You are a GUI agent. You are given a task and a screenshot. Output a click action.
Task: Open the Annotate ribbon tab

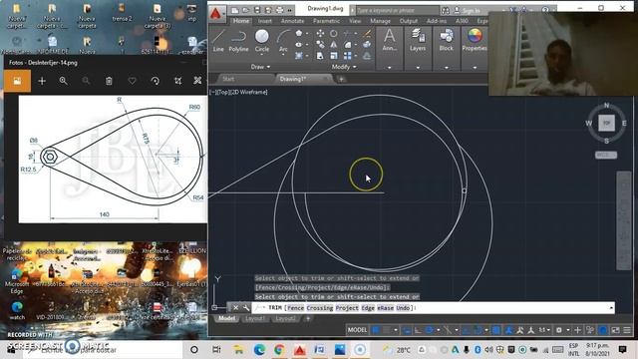[292, 21]
